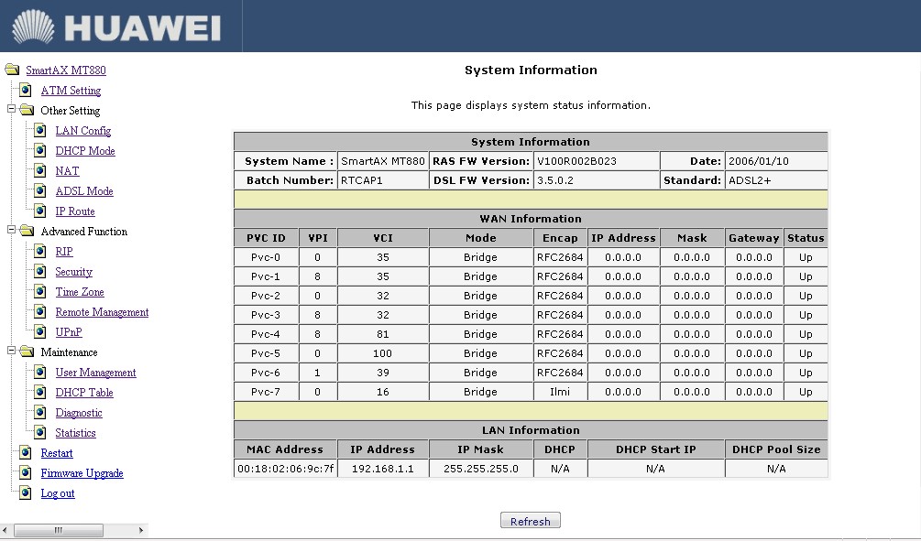Viewport: 921px width, 541px height.
Task: Click the Huawei logo in header
Action: point(116,27)
